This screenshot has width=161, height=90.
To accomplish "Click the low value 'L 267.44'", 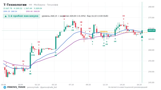I will (28, 8).
